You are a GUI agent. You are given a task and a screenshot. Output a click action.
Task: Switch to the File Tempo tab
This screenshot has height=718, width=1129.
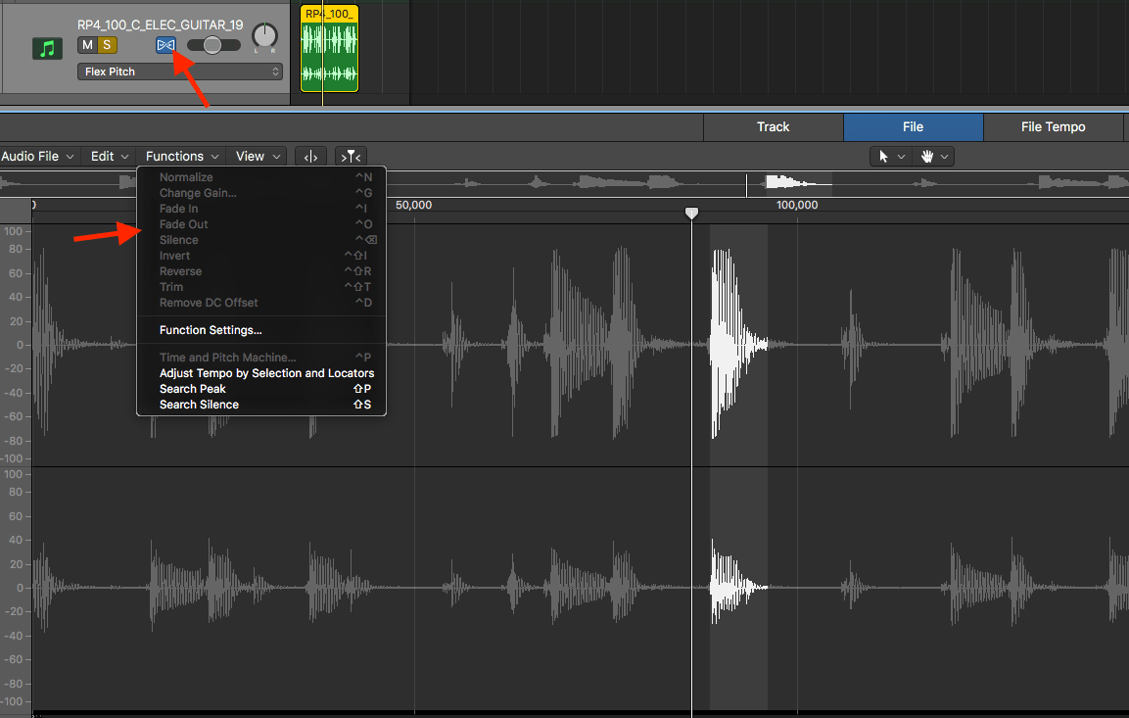coord(1053,126)
